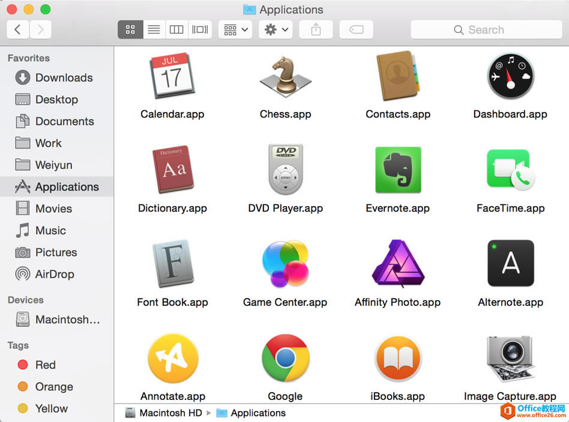Open the item arrangement dropdown
Viewport: 569px width, 422px height.
tap(235, 29)
